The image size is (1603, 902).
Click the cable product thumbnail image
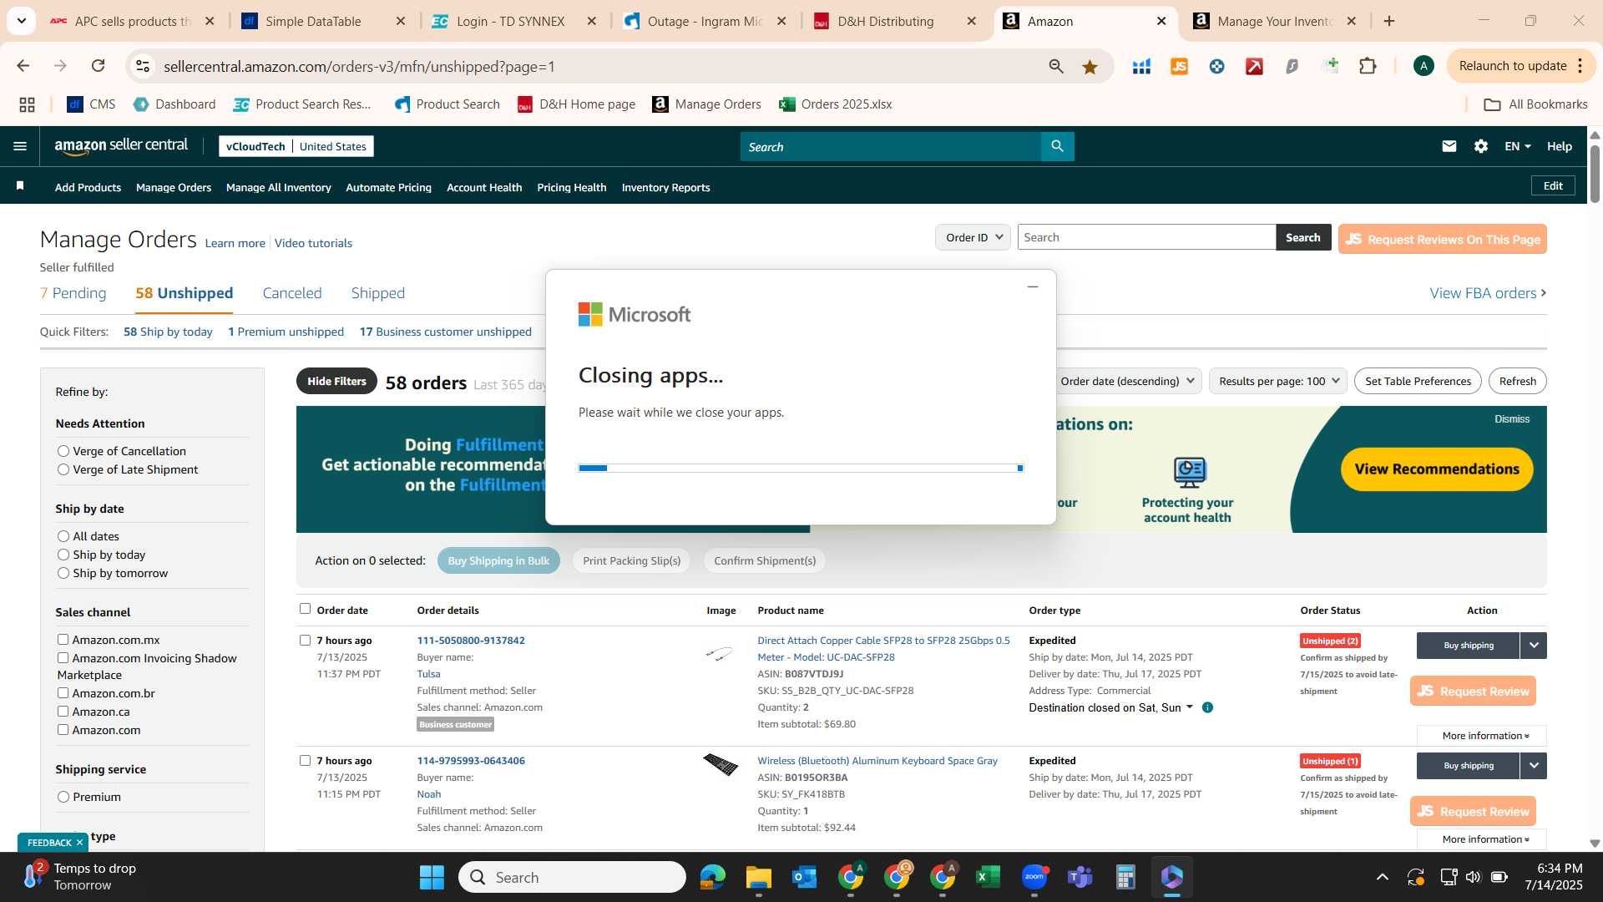point(720,654)
